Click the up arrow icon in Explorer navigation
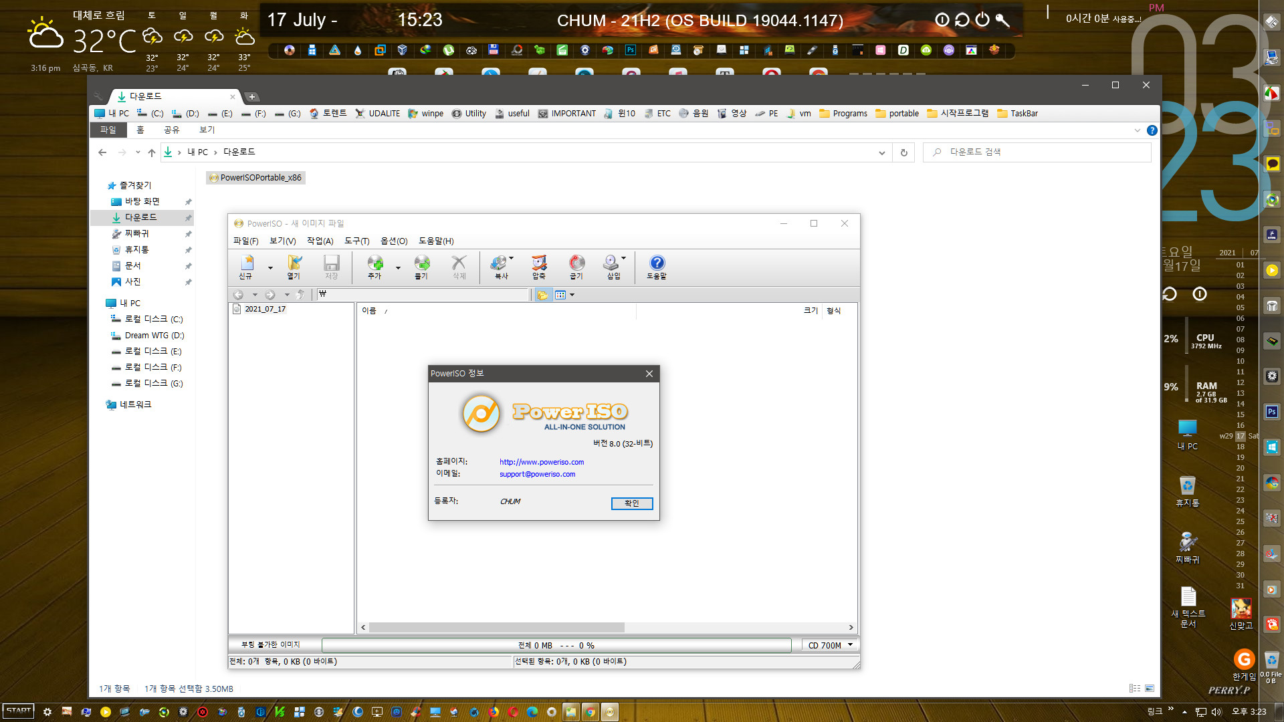 click(x=152, y=152)
